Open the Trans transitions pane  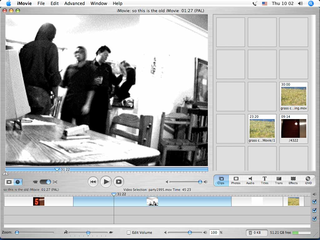coord(279,180)
